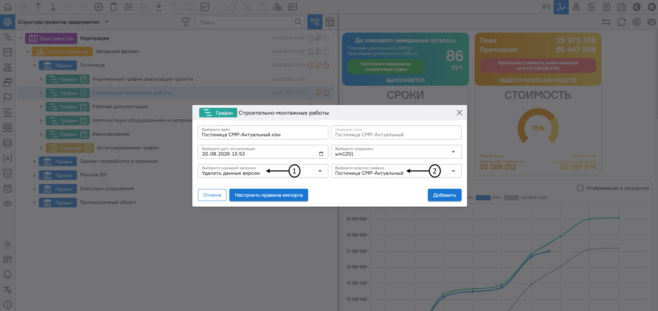Viewport: 658px width, 311px height.
Task: Click the download arrow icon in the top toolbar
Action: coord(159,7)
